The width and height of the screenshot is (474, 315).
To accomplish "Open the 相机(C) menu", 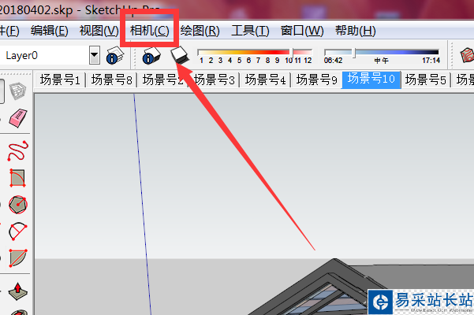I will coord(150,31).
